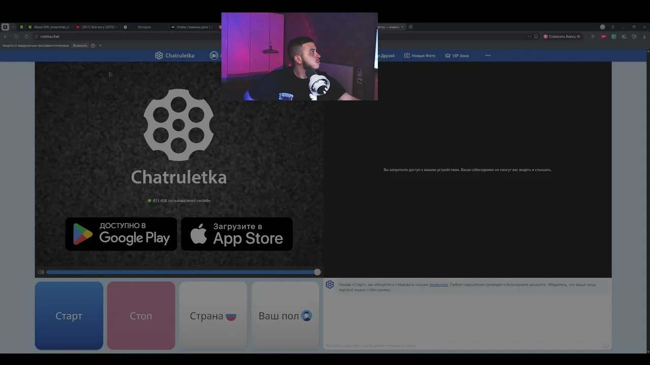Open the Страна country selector
This screenshot has height=365, width=650.
(x=213, y=316)
